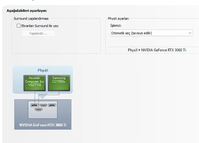Select the Samsung C27R50x monitor thumbnail
Screen dimensions: 199x143
click(59, 83)
